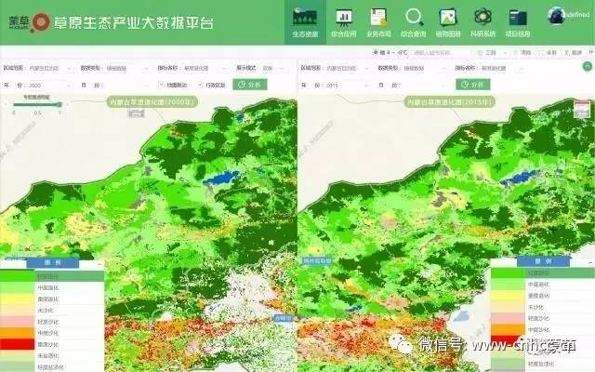Toggle the 行政区划 administrative division checkbox
Screen dimensions: 595x372
coord(200,85)
